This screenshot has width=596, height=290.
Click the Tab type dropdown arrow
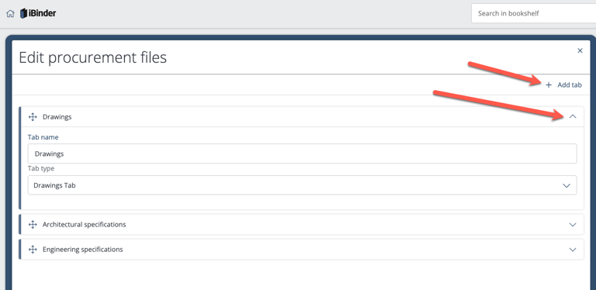click(x=567, y=185)
